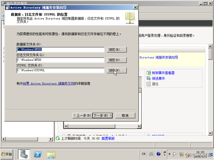Click the event viewer icon beside 转到事件查看器

(149, 73)
